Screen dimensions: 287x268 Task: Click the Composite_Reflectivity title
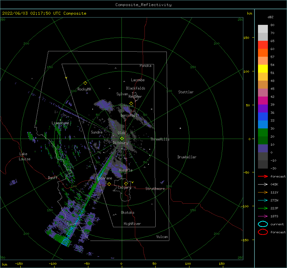point(143,5)
